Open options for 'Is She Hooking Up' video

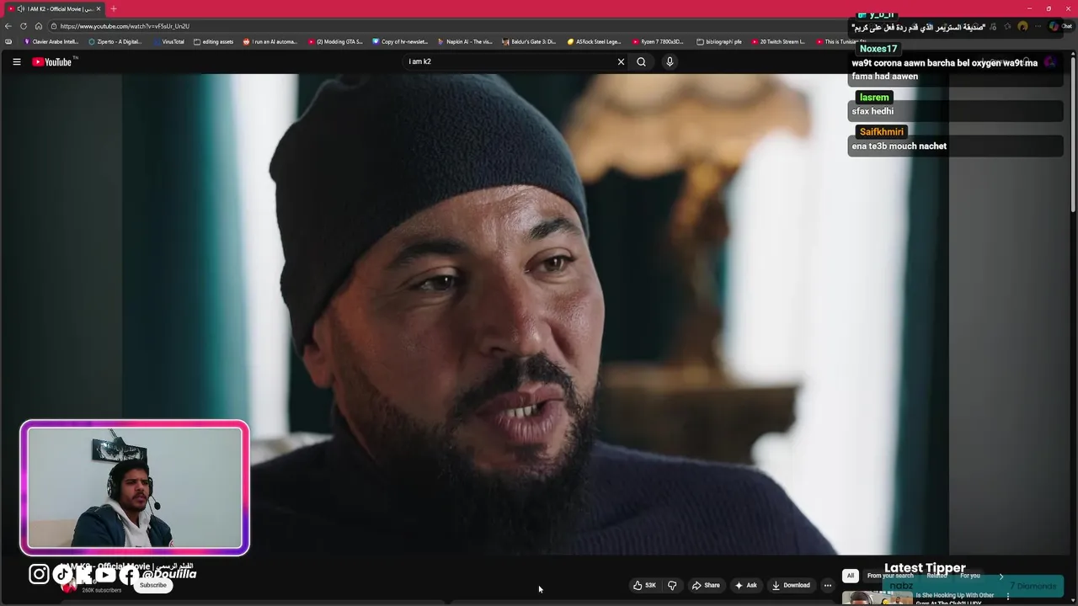tap(1008, 596)
